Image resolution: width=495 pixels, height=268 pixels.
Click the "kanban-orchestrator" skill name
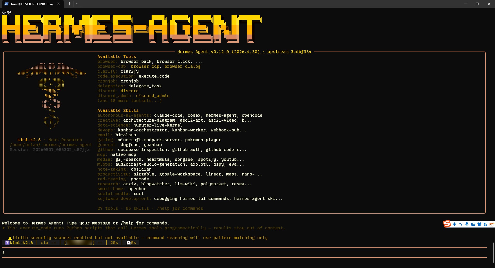tap(142, 130)
